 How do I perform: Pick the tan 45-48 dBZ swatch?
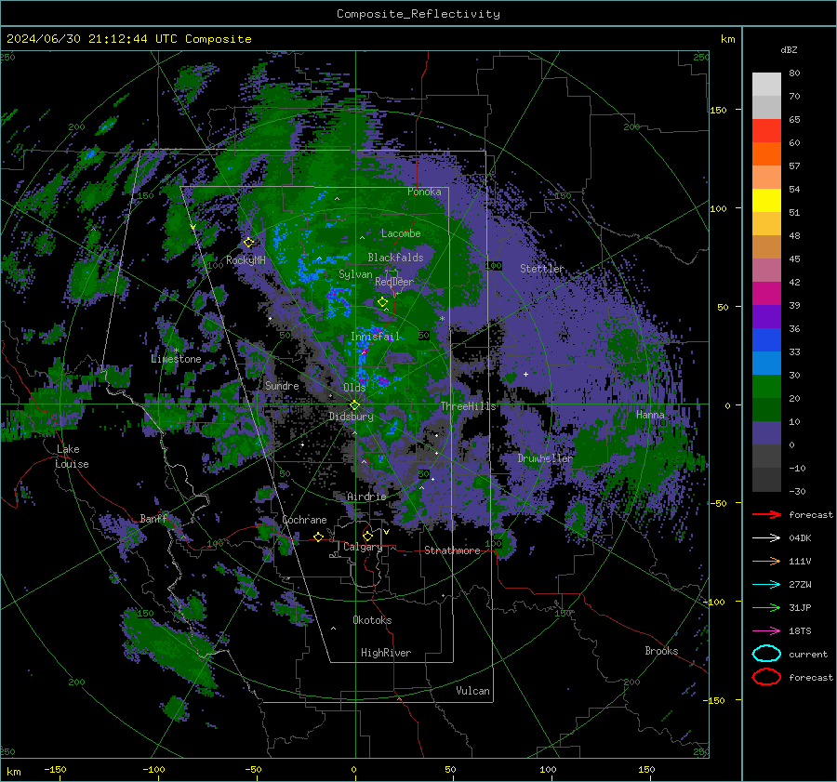tap(766, 247)
